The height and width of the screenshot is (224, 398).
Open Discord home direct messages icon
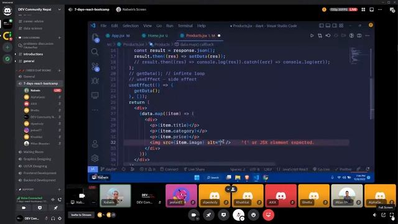click(7, 11)
